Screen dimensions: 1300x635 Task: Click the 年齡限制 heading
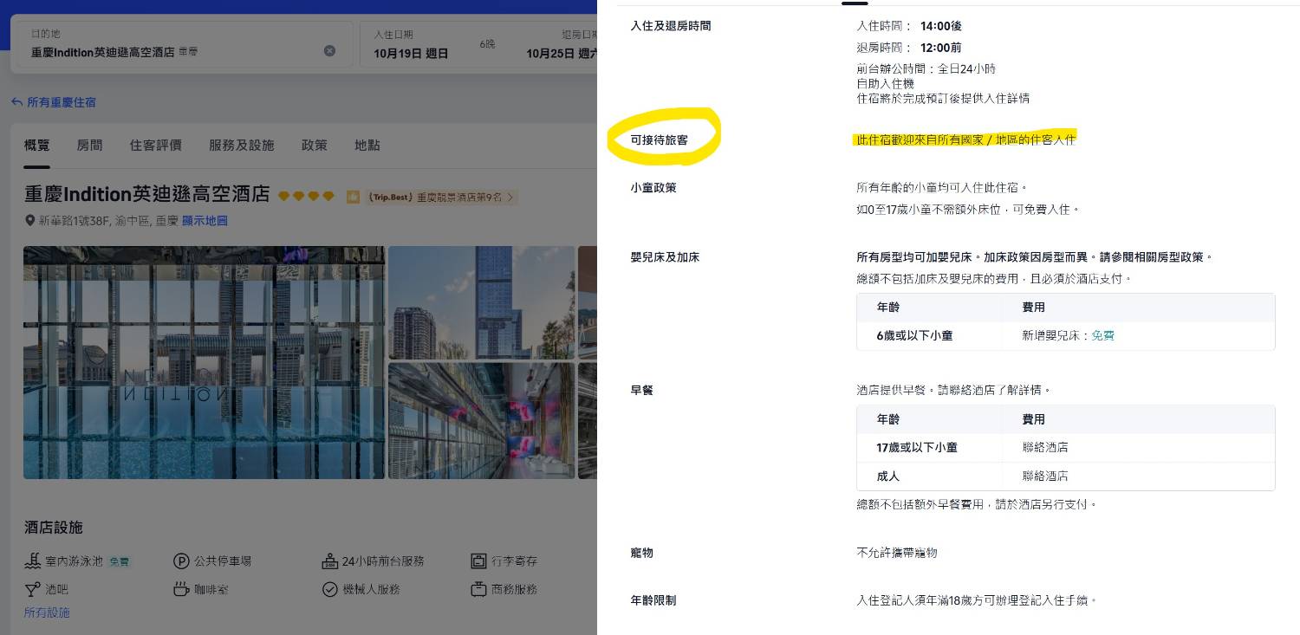[653, 600]
